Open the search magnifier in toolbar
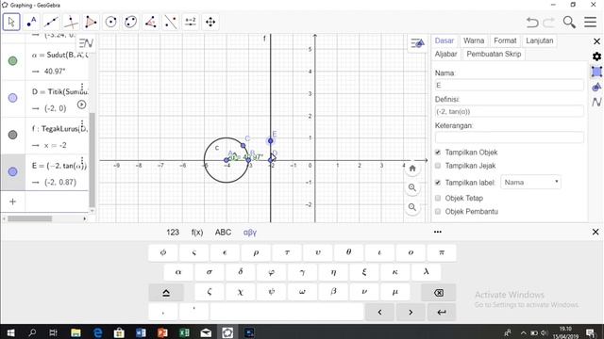604x339 pixels. click(x=569, y=22)
